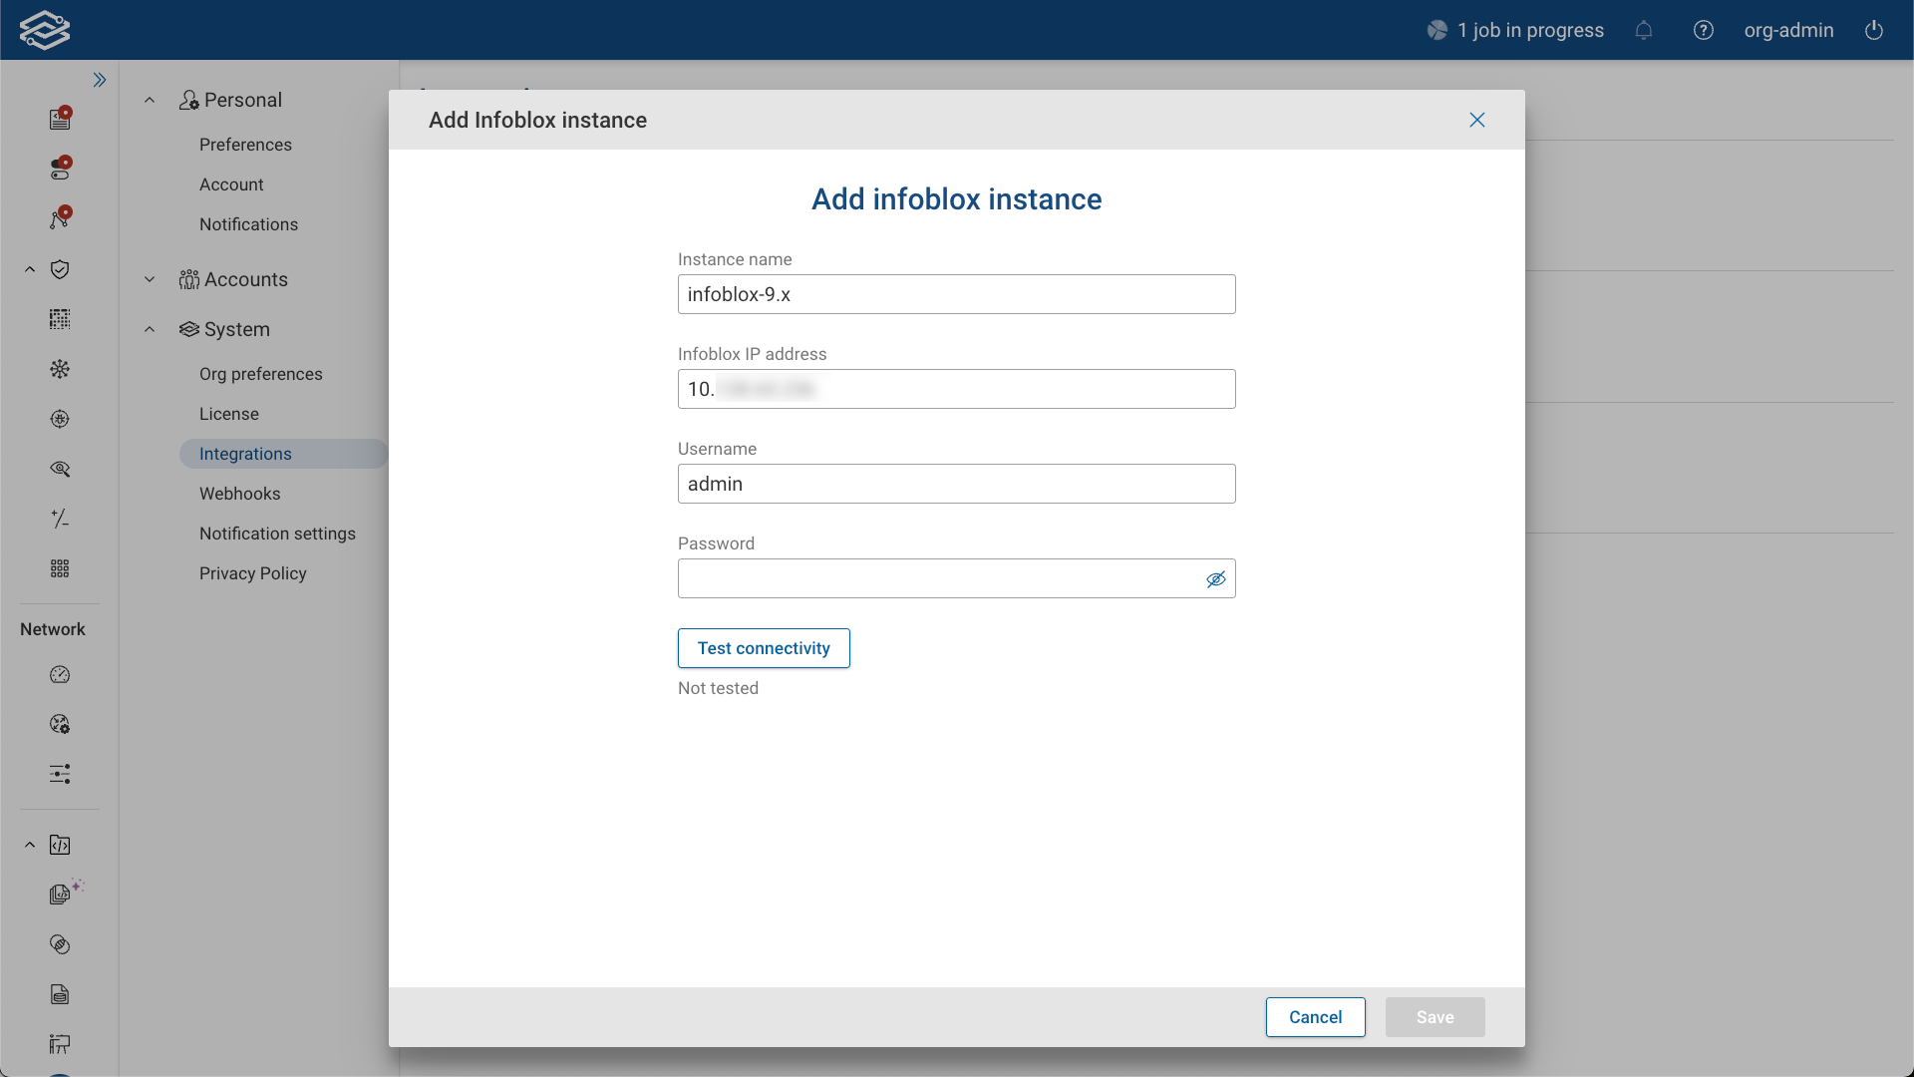Click the Test connectivity button
Image resolution: width=1914 pixels, height=1077 pixels.
[764, 648]
